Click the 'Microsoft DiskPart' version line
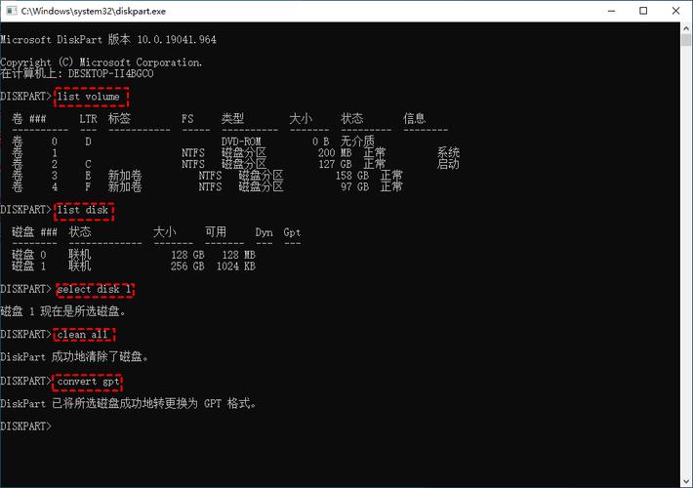 pos(108,39)
